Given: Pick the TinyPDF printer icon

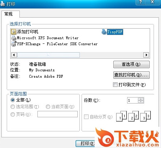Looking at the screenshot, I should click(104, 32).
